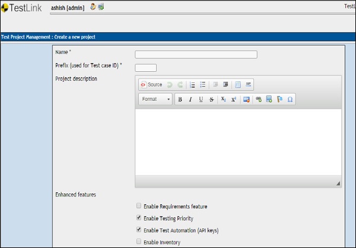Image resolution: width=356 pixels, height=248 pixels.
Task: Click the superscript icon
Action: 234,100
